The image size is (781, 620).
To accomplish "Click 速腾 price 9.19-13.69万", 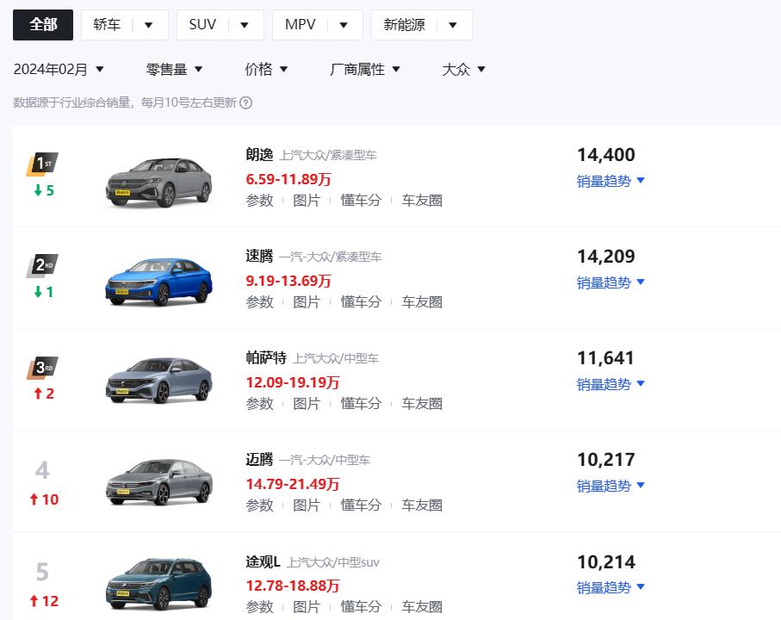I will (x=288, y=281).
